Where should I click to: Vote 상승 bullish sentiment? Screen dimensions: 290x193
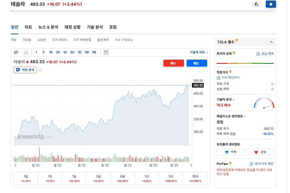(260, 152)
